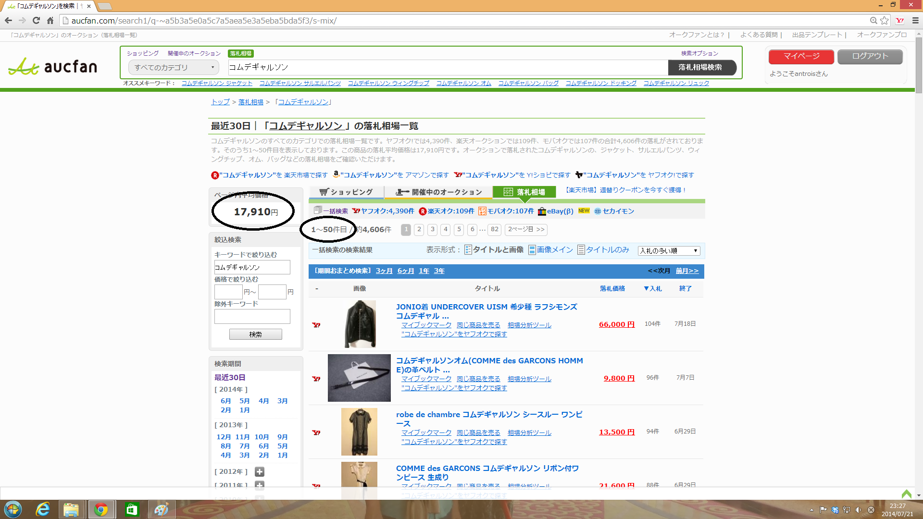
Task: Expand the 2011年 plus icon
Action: (260, 485)
